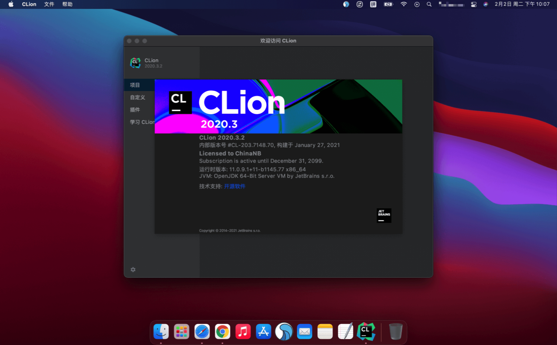Open the blue bird app in dock
The height and width of the screenshot is (345, 557).
(284, 332)
